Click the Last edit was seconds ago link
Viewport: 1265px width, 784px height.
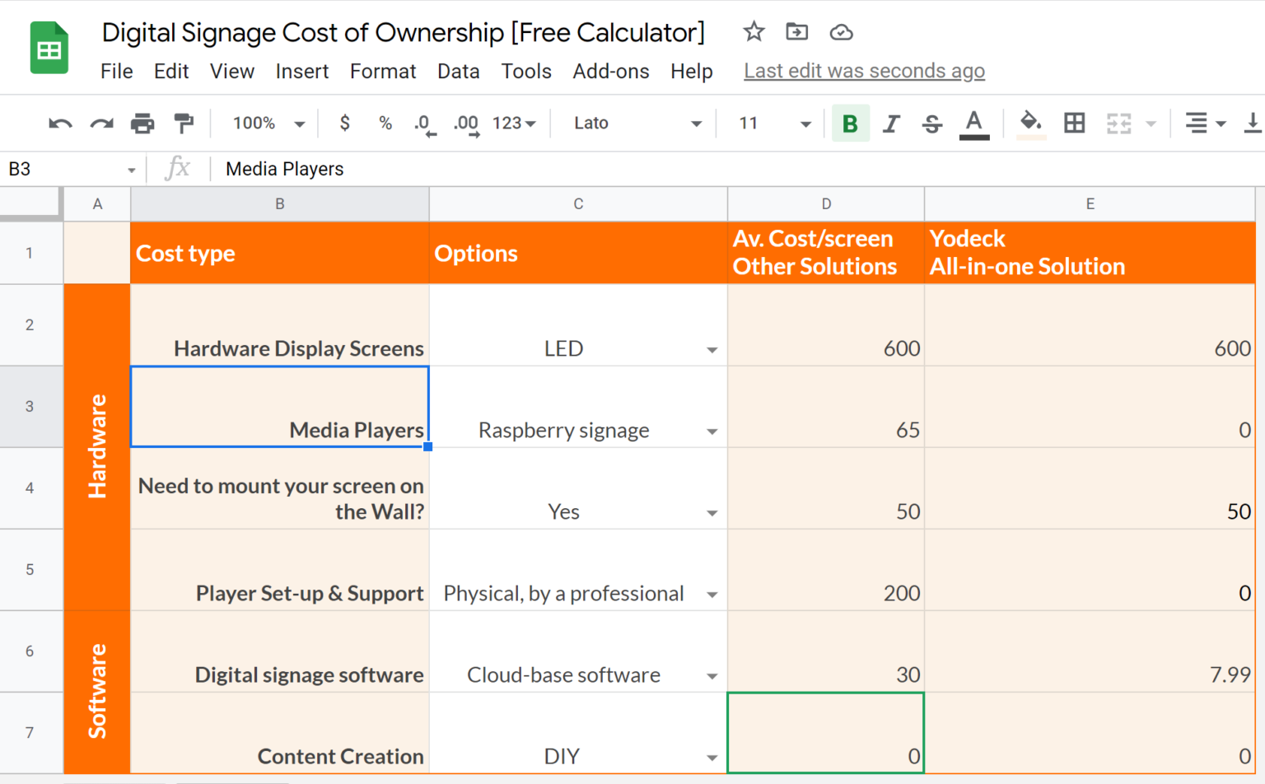tap(864, 71)
